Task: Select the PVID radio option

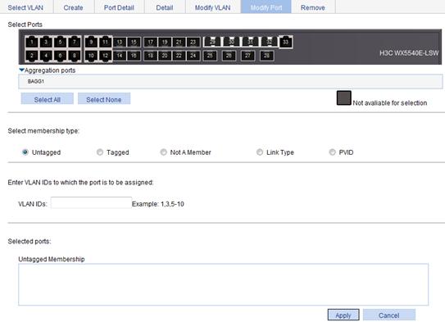Action: pos(332,152)
